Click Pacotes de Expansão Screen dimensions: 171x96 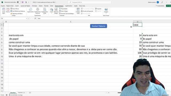[87, 11]
